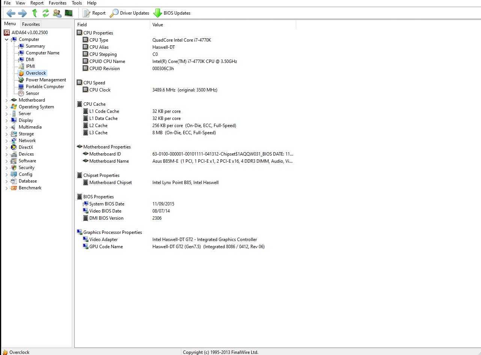This screenshot has height=355, width=481.
Task: Sort by the Value column header
Action: pos(223,25)
